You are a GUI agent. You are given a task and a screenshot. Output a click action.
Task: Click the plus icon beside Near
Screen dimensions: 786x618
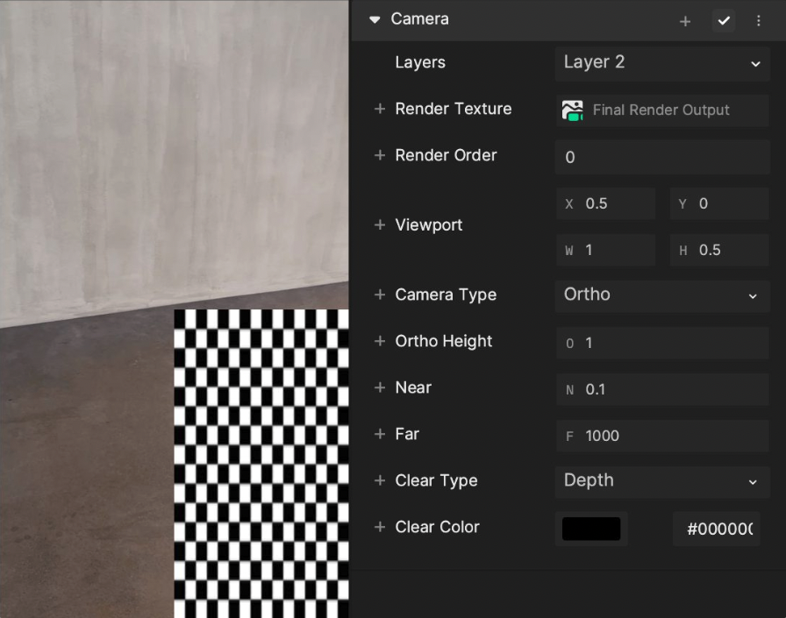[379, 387]
